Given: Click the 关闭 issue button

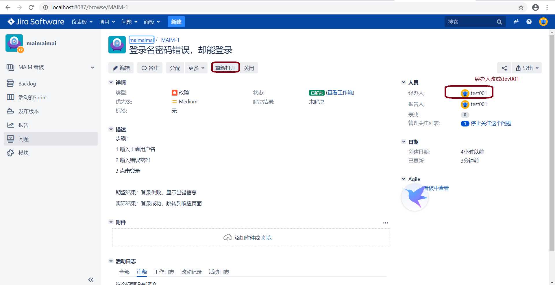Looking at the screenshot, I should click(x=249, y=68).
